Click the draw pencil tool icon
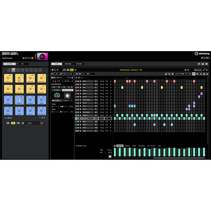 pyautogui.click(x=64, y=70)
